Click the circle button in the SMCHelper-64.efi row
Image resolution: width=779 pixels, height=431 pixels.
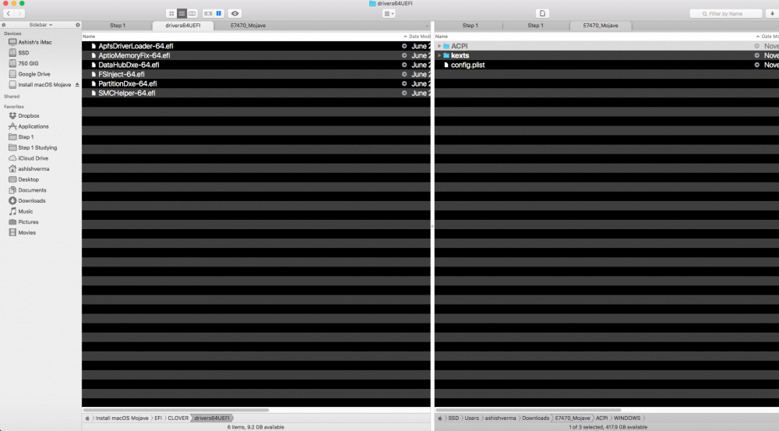[x=404, y=94]
